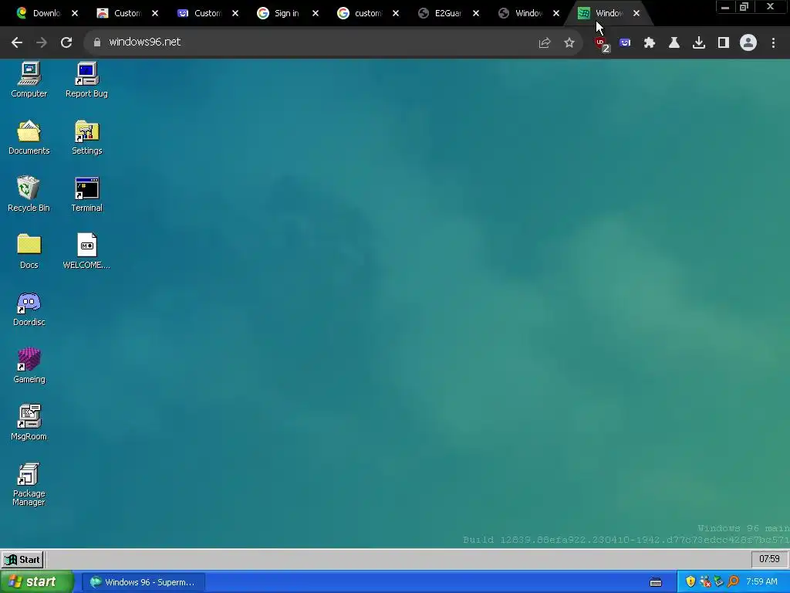790x593 pixels.
Task: Click the Windows 96 taskbar clock 07:59
Action: [769, 559]
